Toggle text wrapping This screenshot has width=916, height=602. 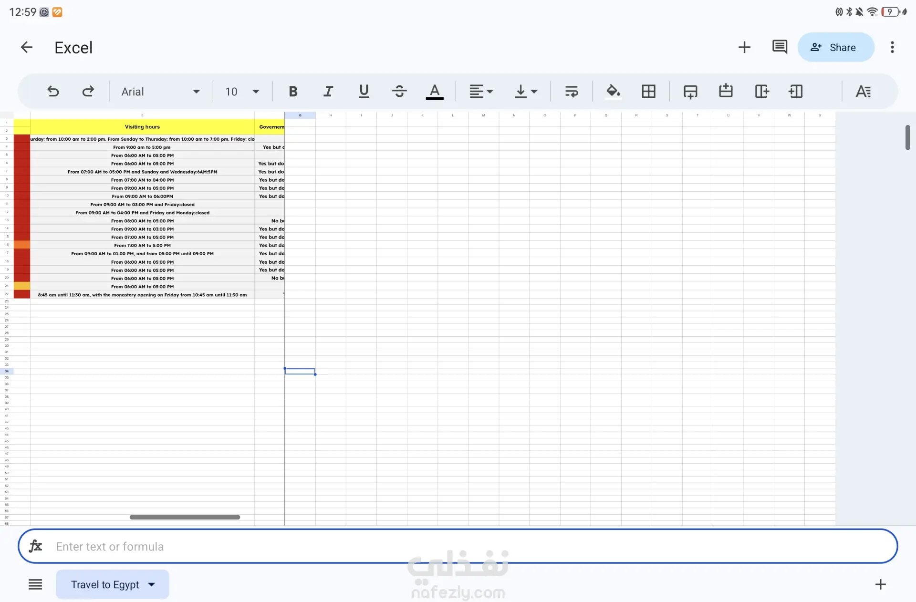[x=571, y=91]
